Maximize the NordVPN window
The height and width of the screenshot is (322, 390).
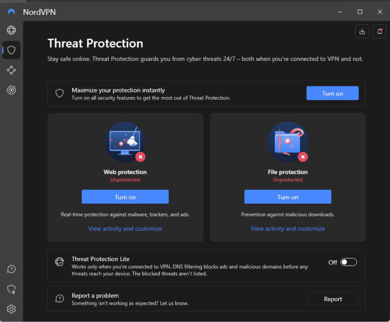click(360, 12)
